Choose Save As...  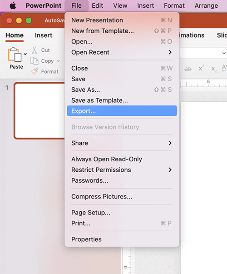coord(122,90)
